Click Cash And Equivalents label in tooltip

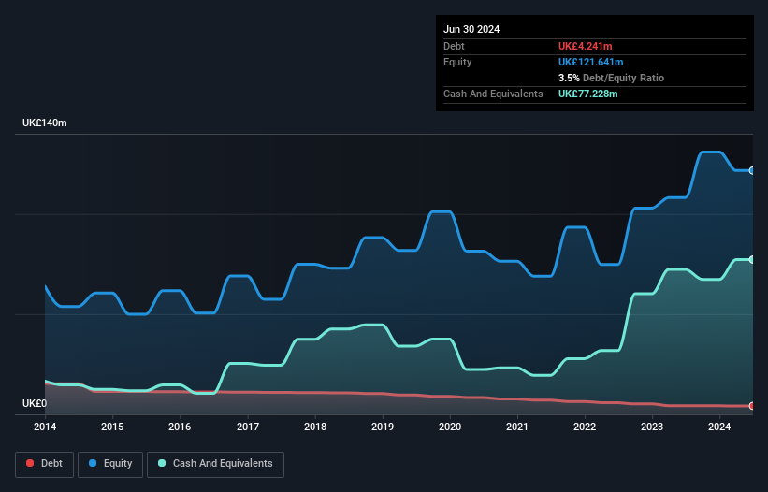[493, 94]
